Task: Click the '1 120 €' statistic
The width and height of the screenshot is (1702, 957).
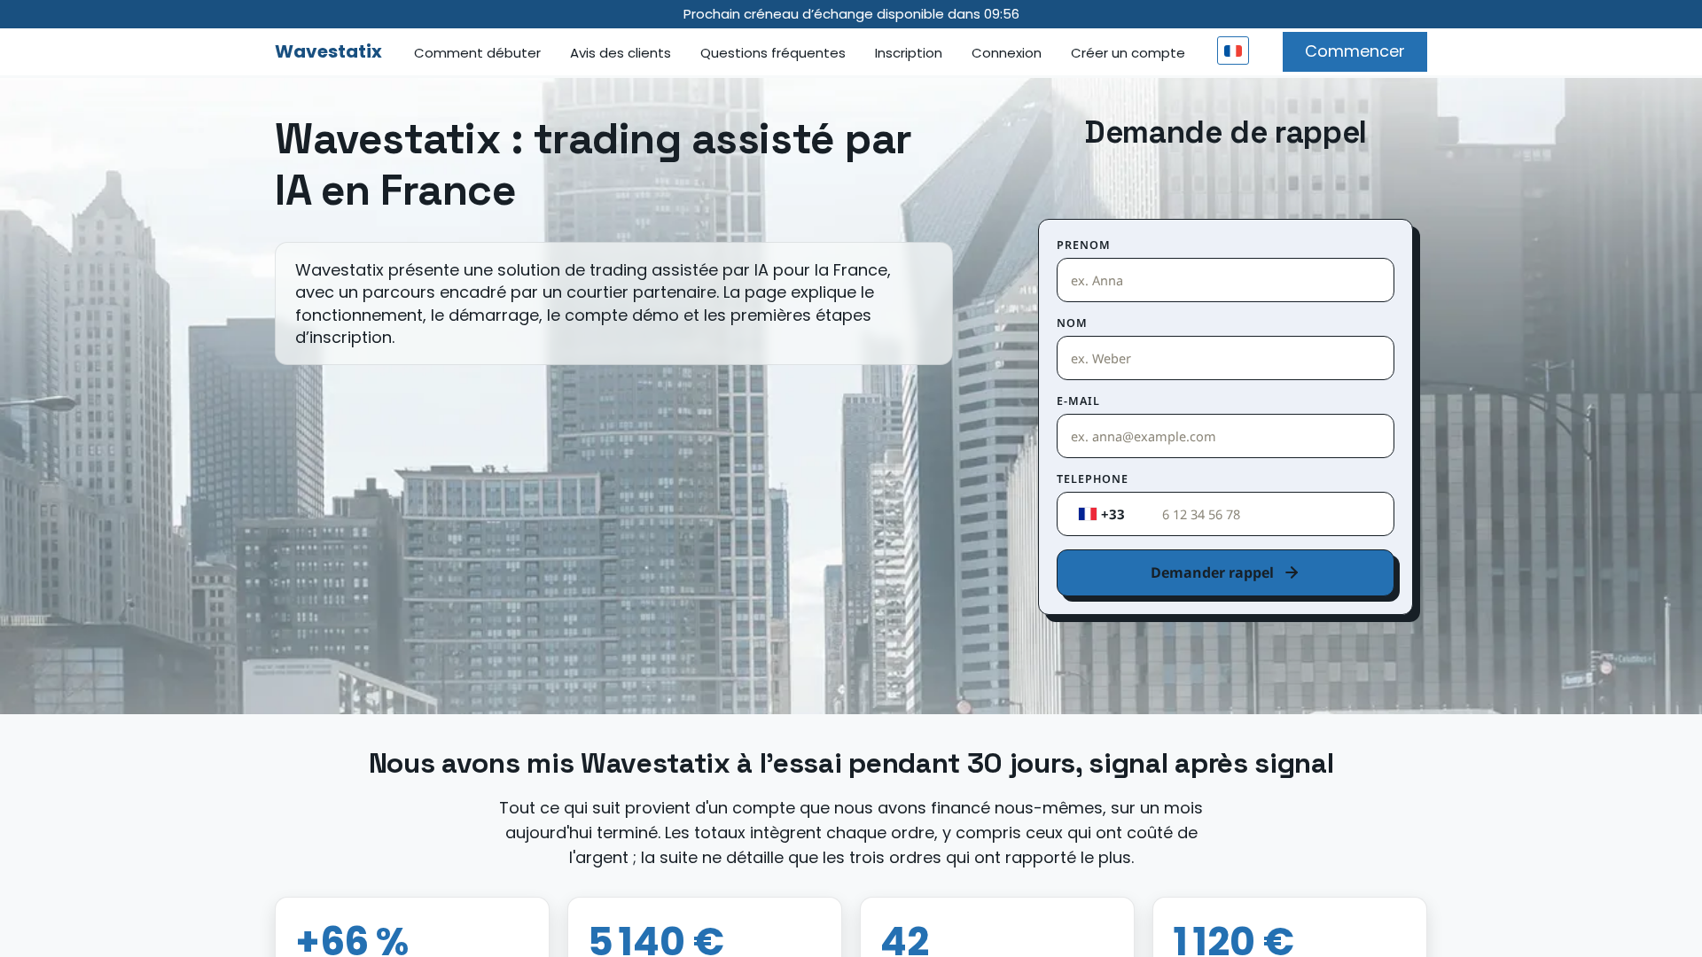Action: pyautogui.click(x=1233, y=939)
